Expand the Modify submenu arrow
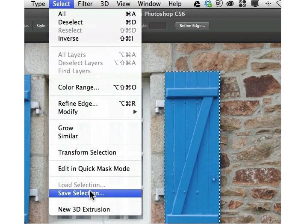Screen dimensions: 307x224 135,112
